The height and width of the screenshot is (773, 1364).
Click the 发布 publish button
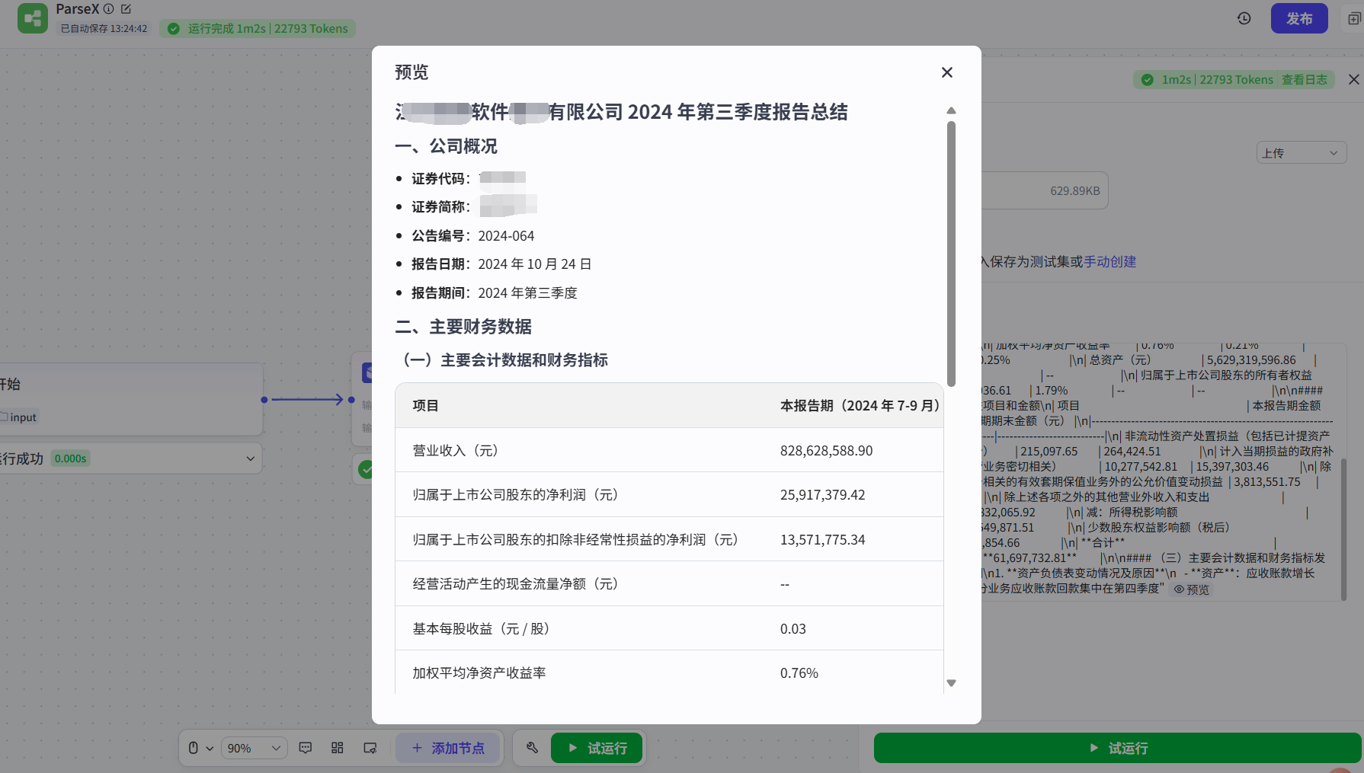(x=1299, y=18)
